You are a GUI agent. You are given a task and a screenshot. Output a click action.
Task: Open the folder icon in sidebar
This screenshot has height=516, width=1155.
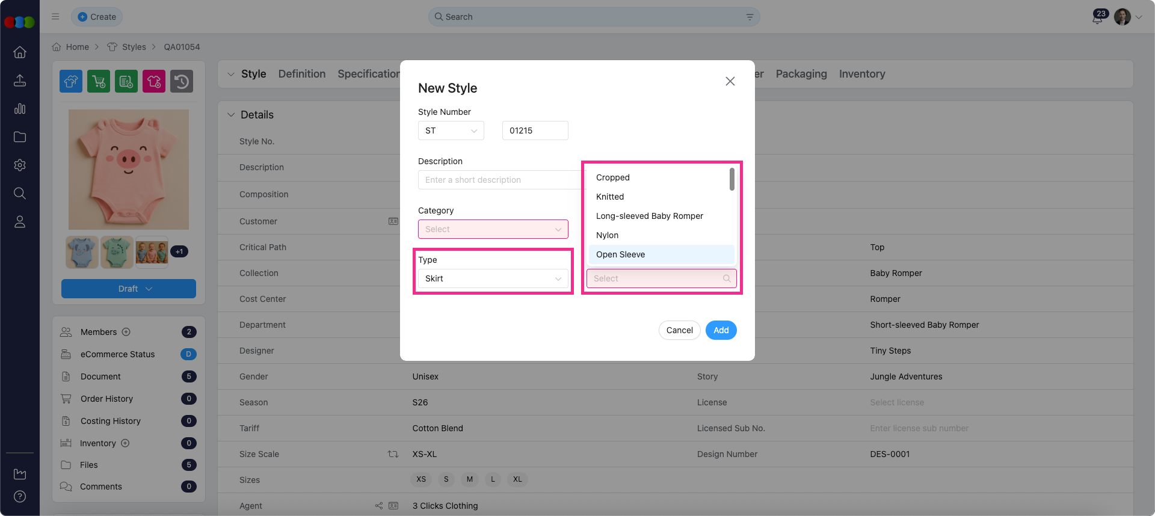(20, 137)
